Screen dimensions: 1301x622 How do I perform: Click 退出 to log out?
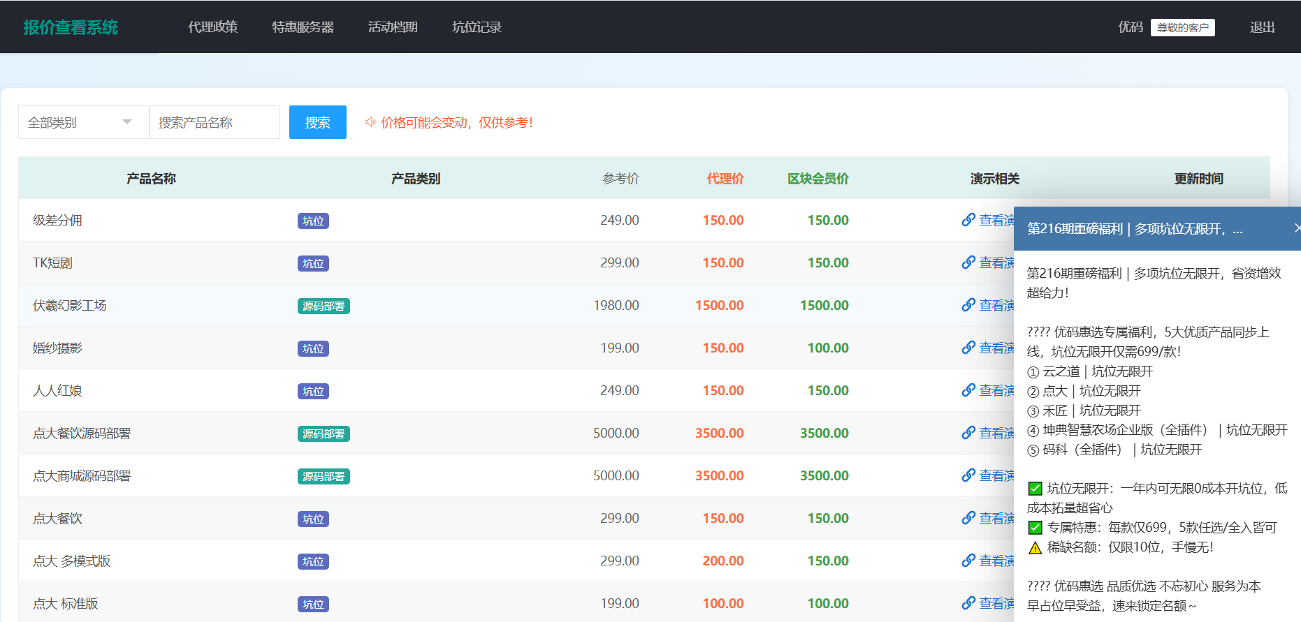[1262, 27]
